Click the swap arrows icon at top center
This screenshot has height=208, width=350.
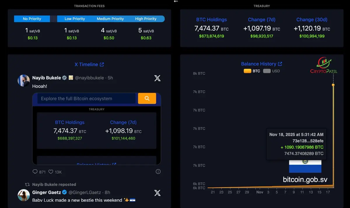click(x=176, y=1)
